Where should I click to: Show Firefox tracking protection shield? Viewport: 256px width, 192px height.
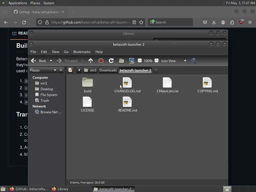point(40,22)
